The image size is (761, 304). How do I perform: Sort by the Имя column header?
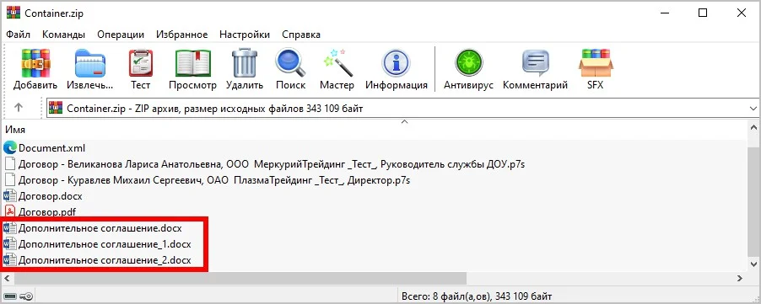tap(15, 129)
